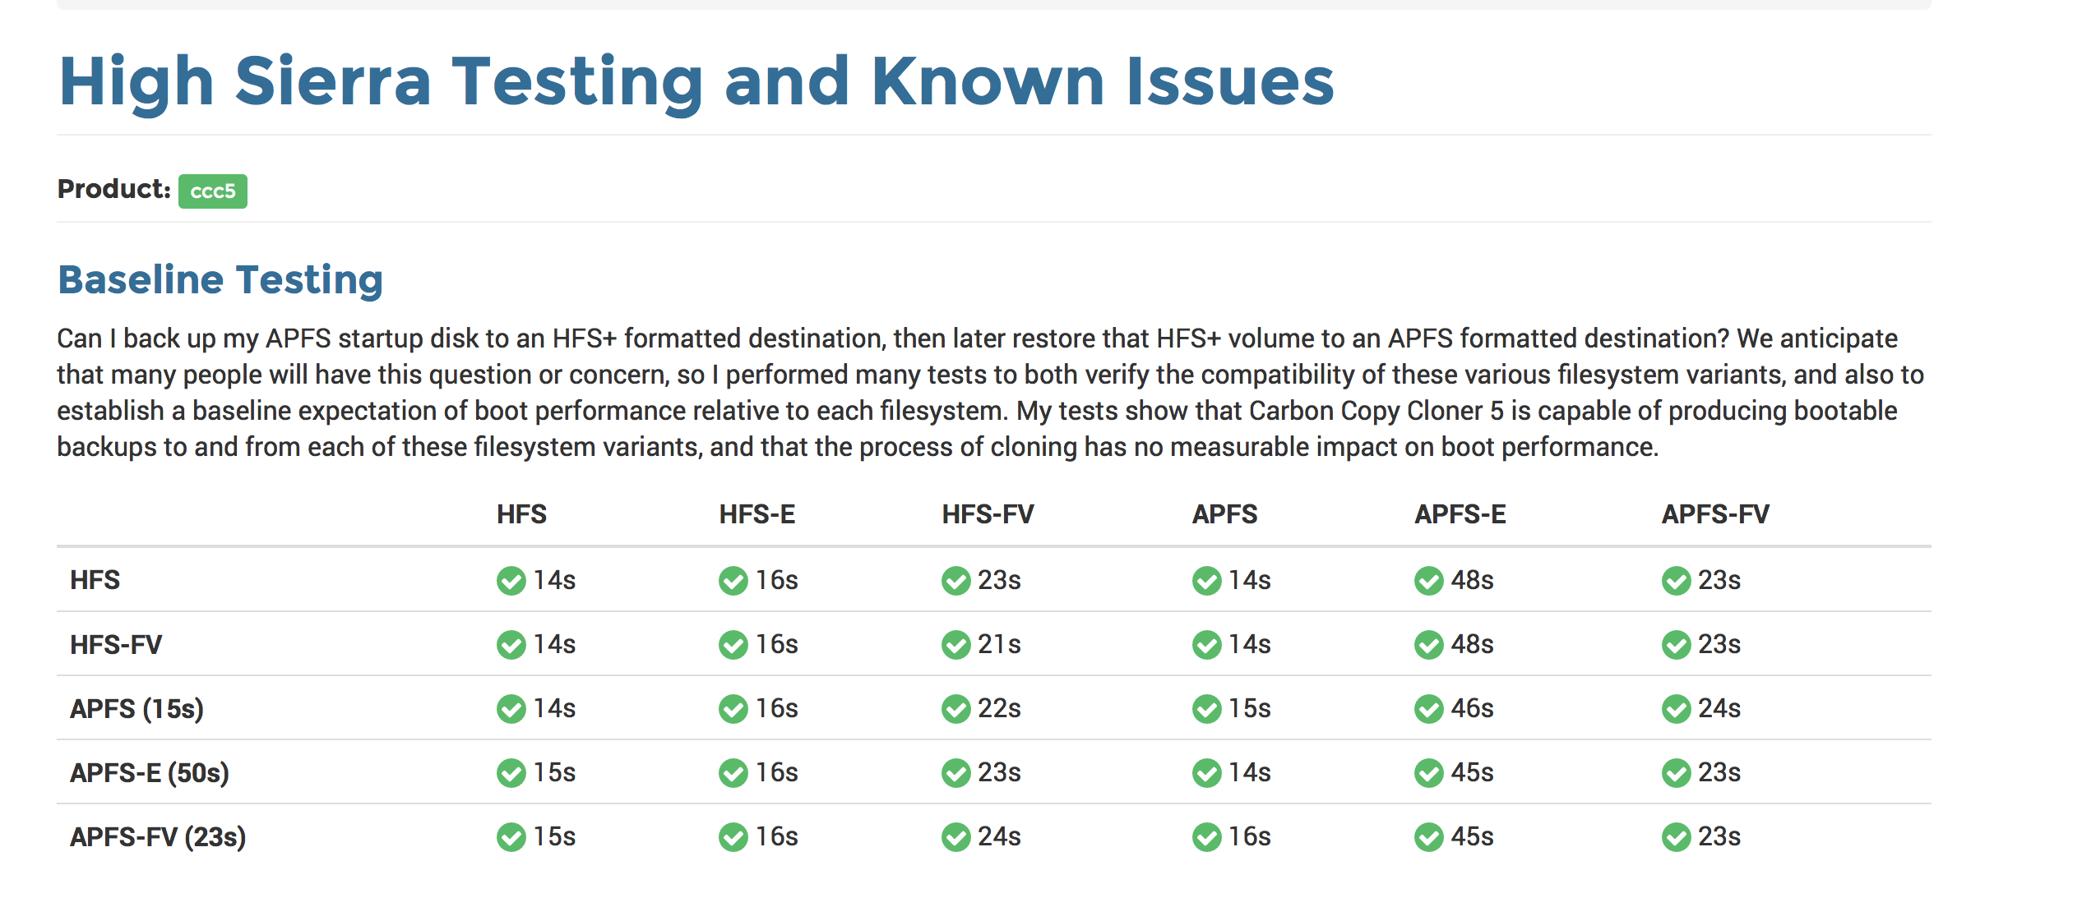This screenshot has width=2082, height=907.
Task: Click the green ccc5 product tag
Action: pos(213,191)
